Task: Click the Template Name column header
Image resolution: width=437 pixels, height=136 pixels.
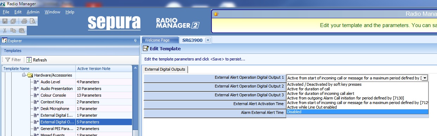Action: (39, 69)
